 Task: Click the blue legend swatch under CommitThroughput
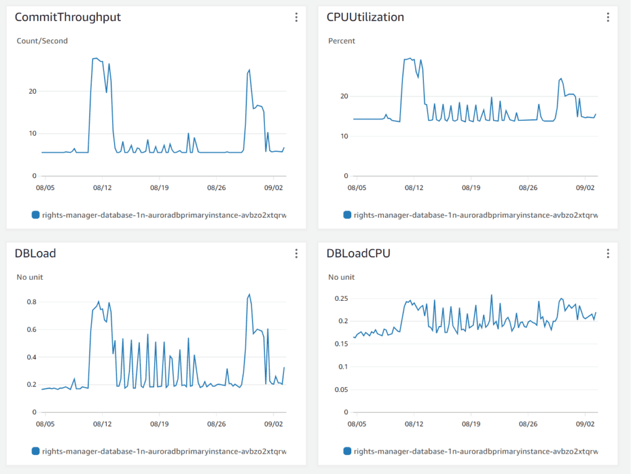point(35,215)
